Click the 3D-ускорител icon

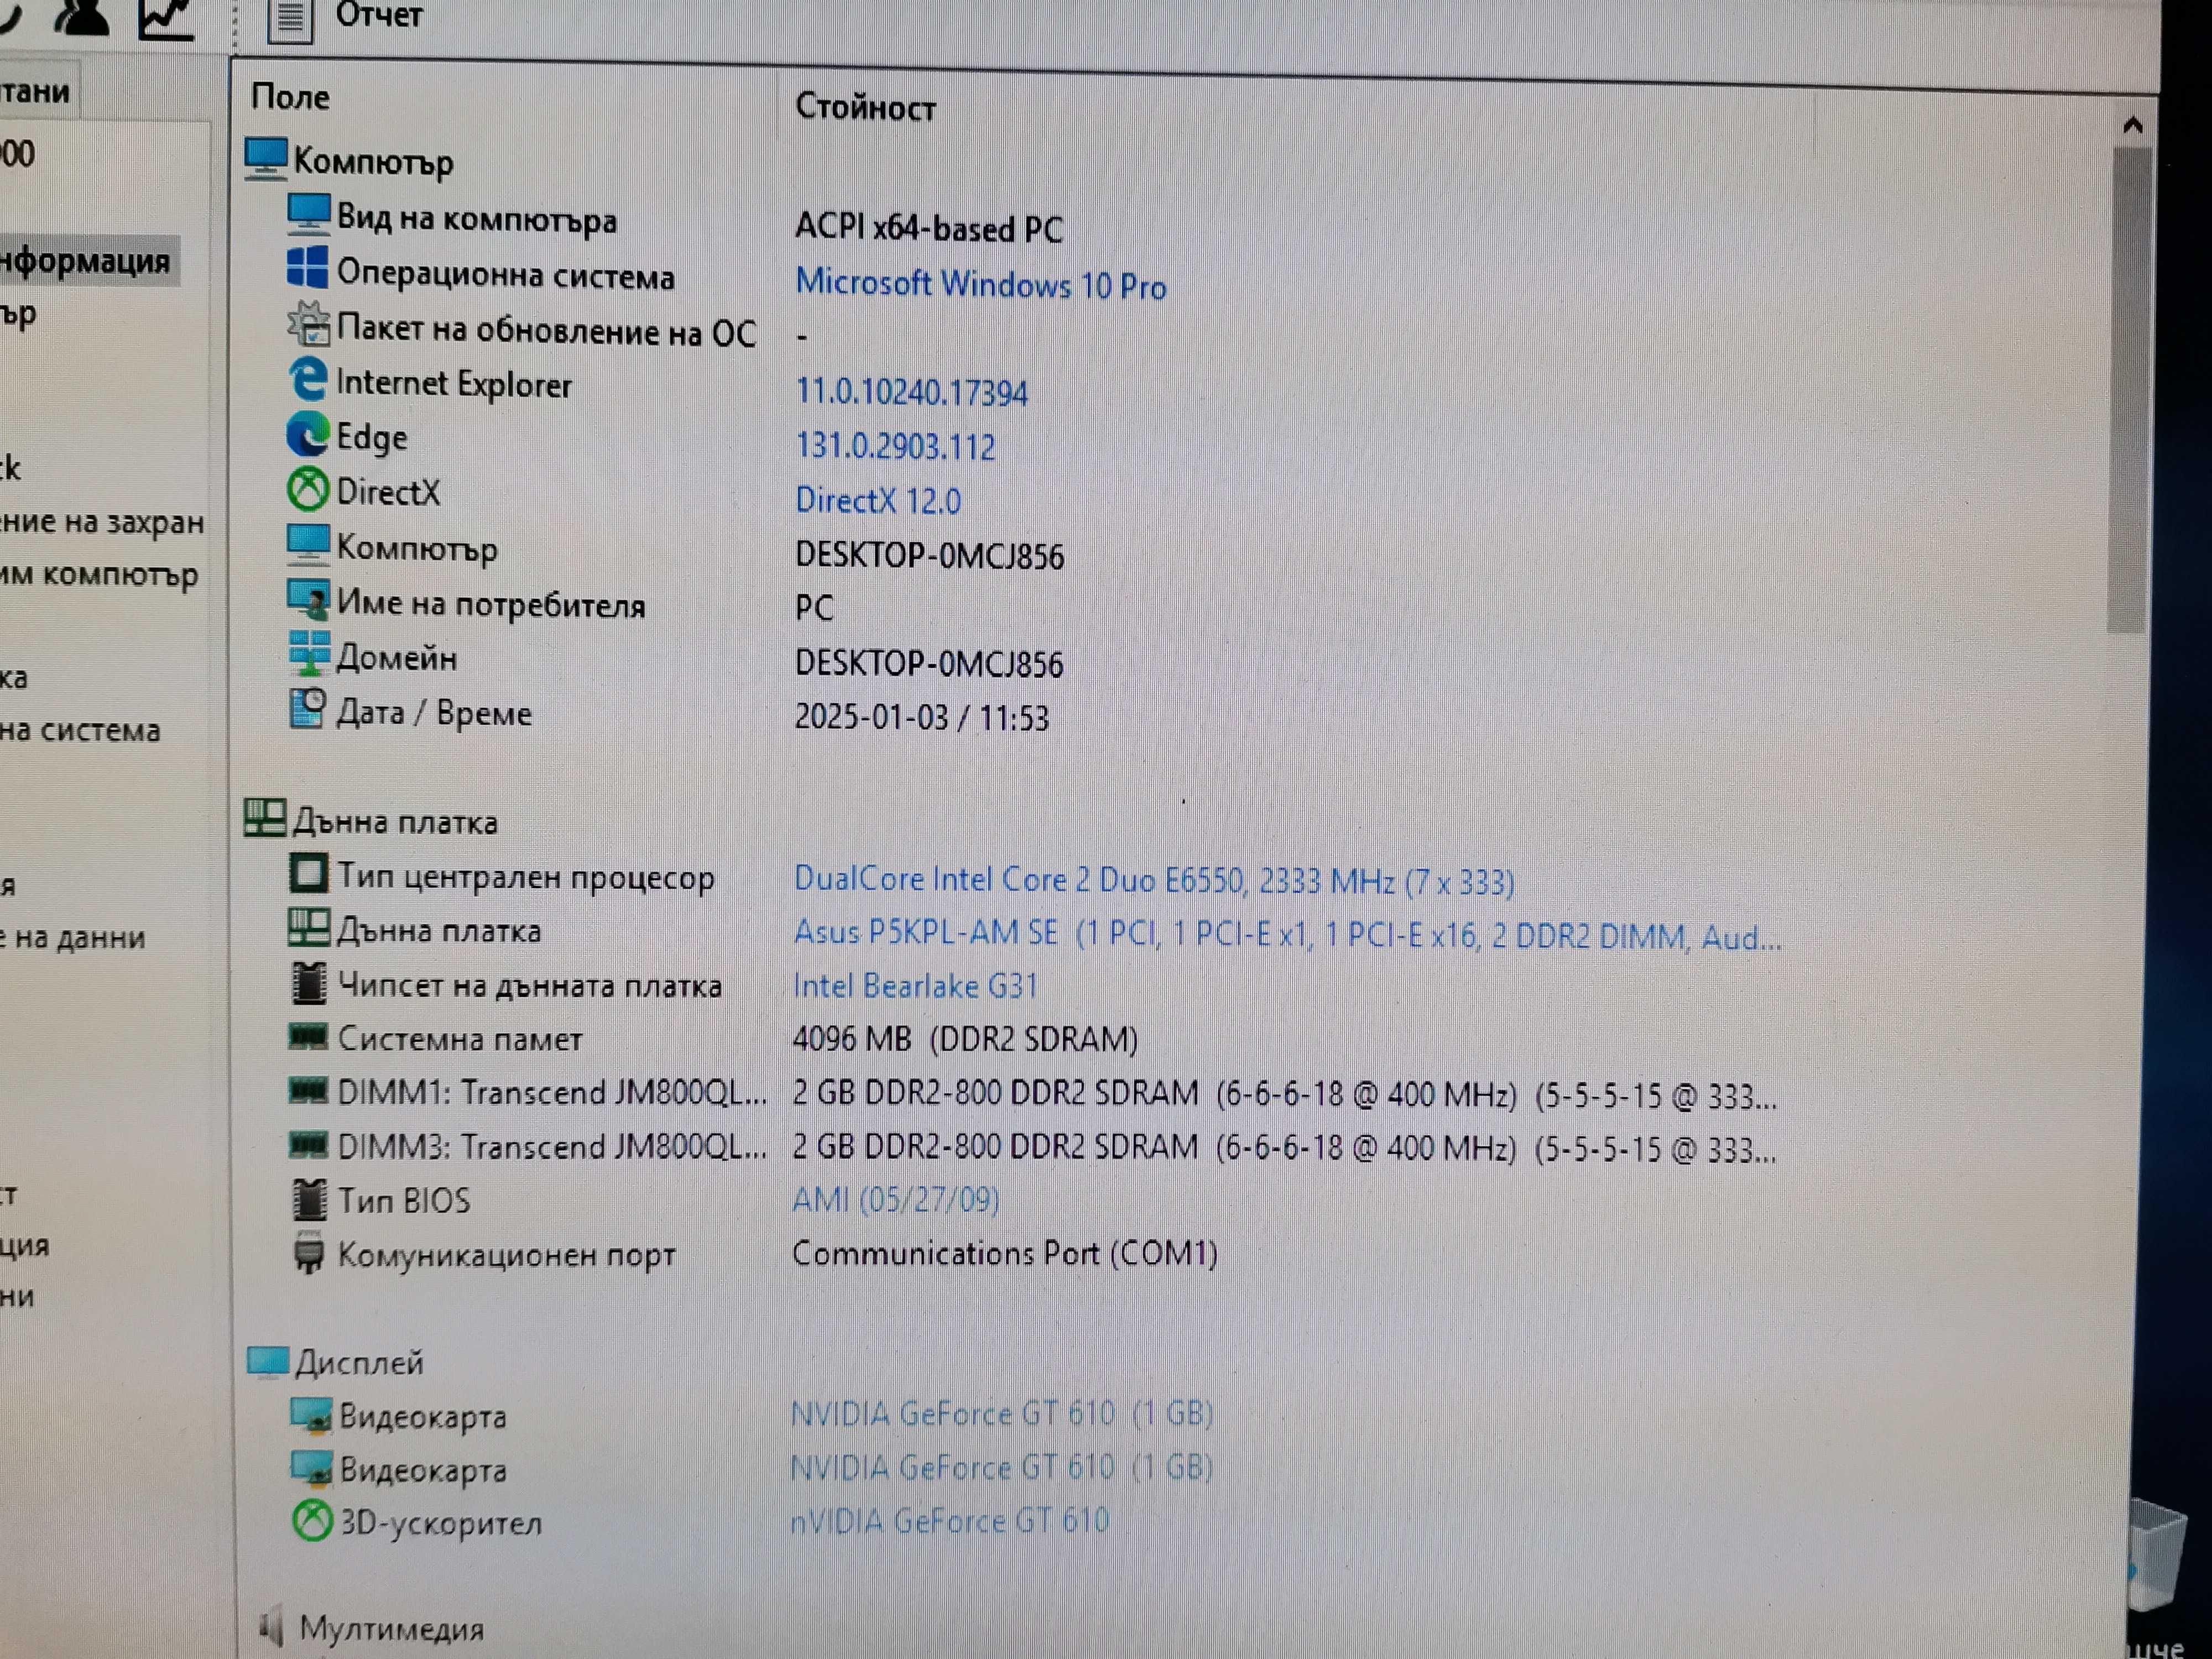[312, 1521]
